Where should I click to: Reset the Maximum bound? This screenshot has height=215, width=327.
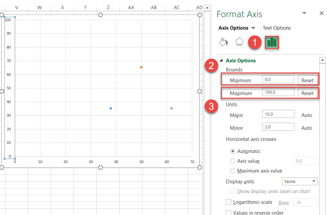[307, 93]
